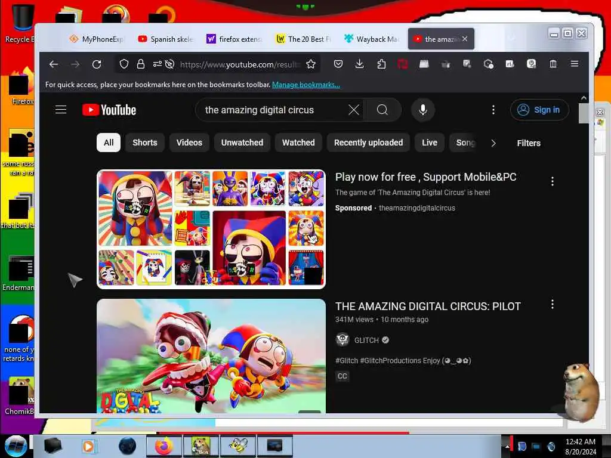
Task: Click the theamazingdigitalcircus sponsor name
Action: pyautogui.click(x=417, y=208)
